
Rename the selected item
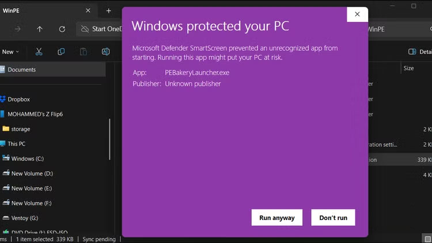pyautogui.click(x=105, y=51)
